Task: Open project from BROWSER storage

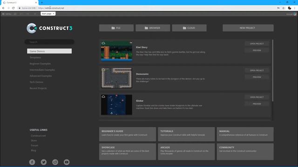Action: click(153, 28)
